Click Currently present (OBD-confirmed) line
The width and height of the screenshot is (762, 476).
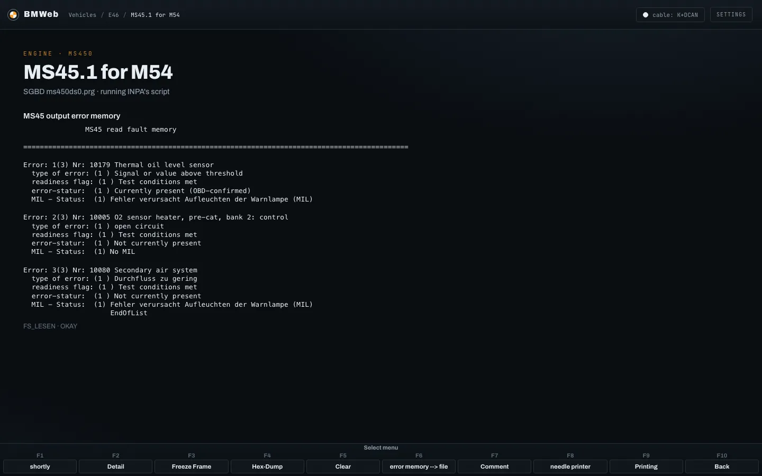pos(141,191)
